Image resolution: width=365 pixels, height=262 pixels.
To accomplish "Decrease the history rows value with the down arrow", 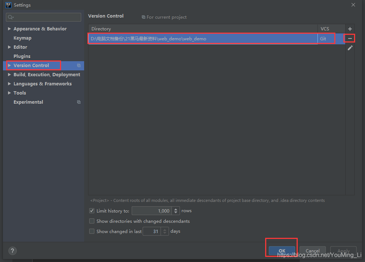I will tap(176, 213).
